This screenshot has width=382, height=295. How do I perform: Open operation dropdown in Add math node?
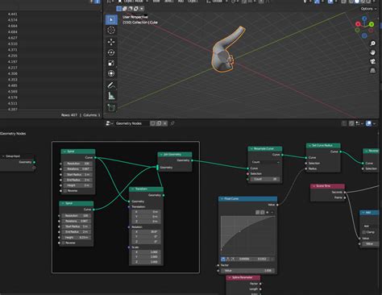tap(370, 226)
